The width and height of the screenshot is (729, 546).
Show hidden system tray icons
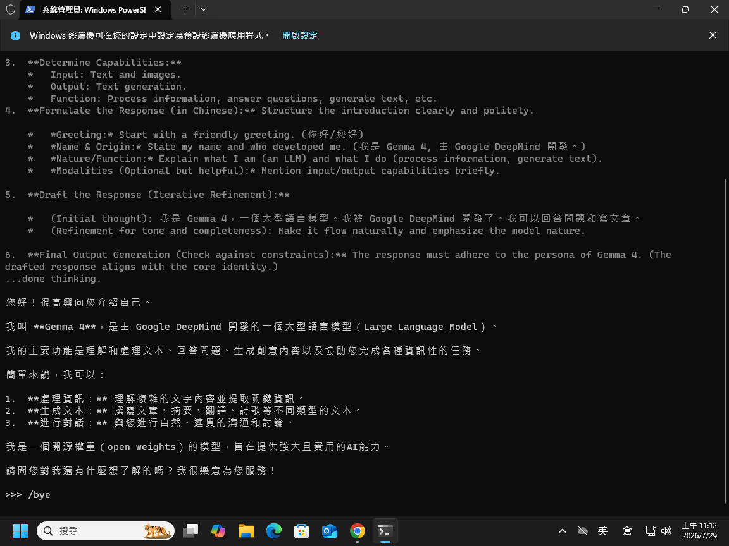point(562,531)
